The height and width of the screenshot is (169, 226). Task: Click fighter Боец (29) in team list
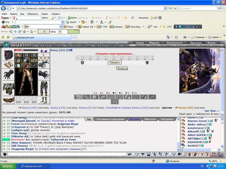pos(29,108)
